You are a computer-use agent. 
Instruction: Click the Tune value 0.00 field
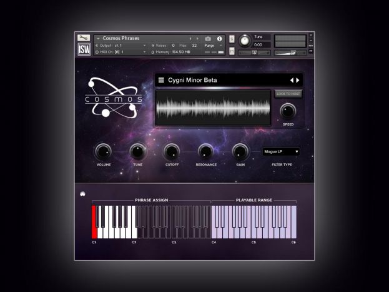262,45
